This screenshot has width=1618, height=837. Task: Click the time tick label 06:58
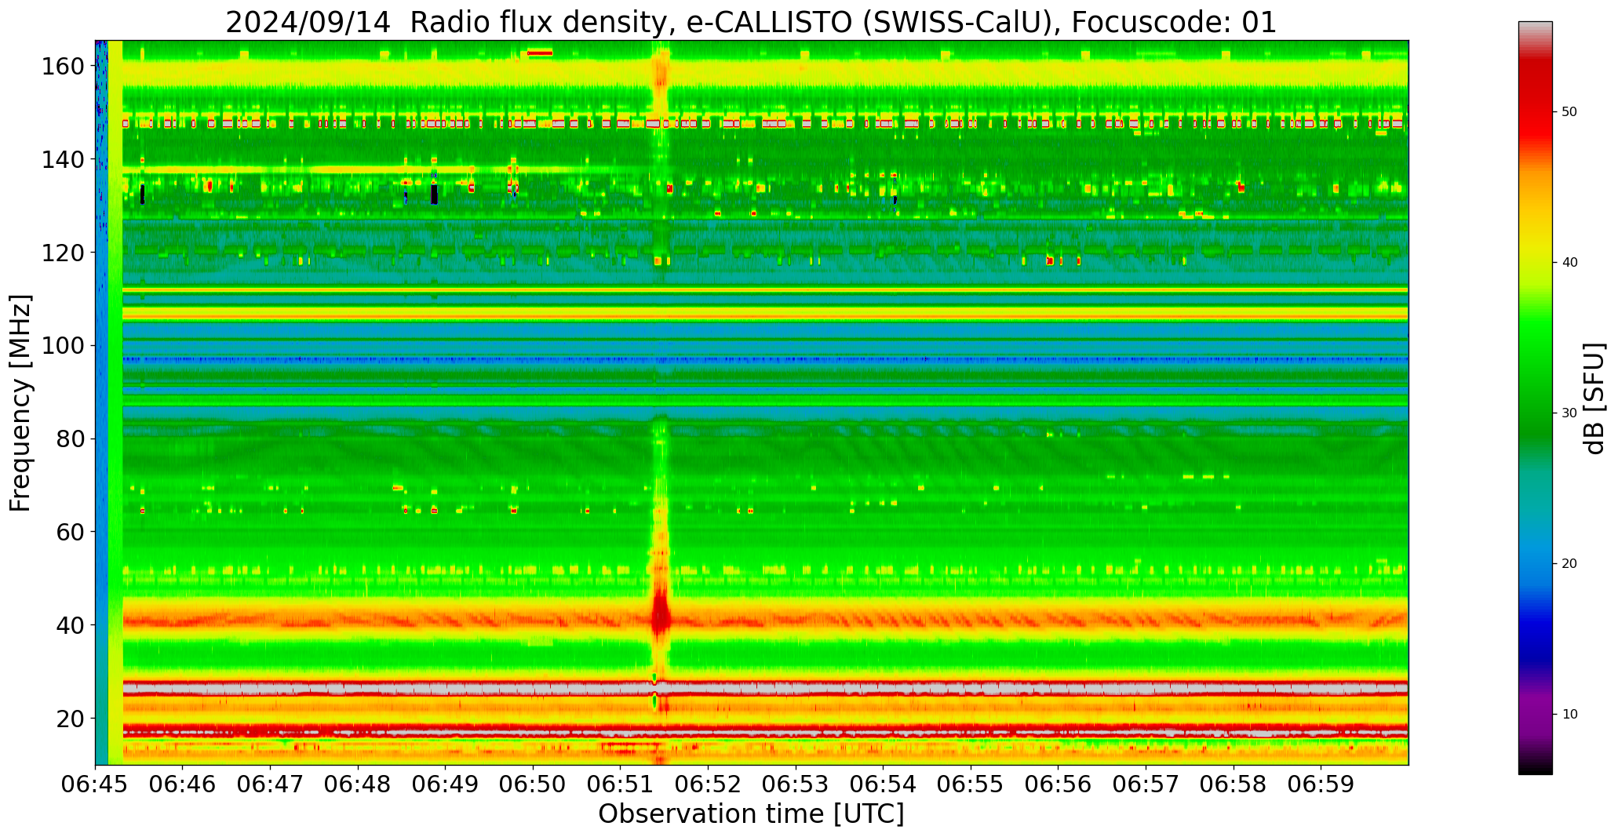pos(1234,784)
